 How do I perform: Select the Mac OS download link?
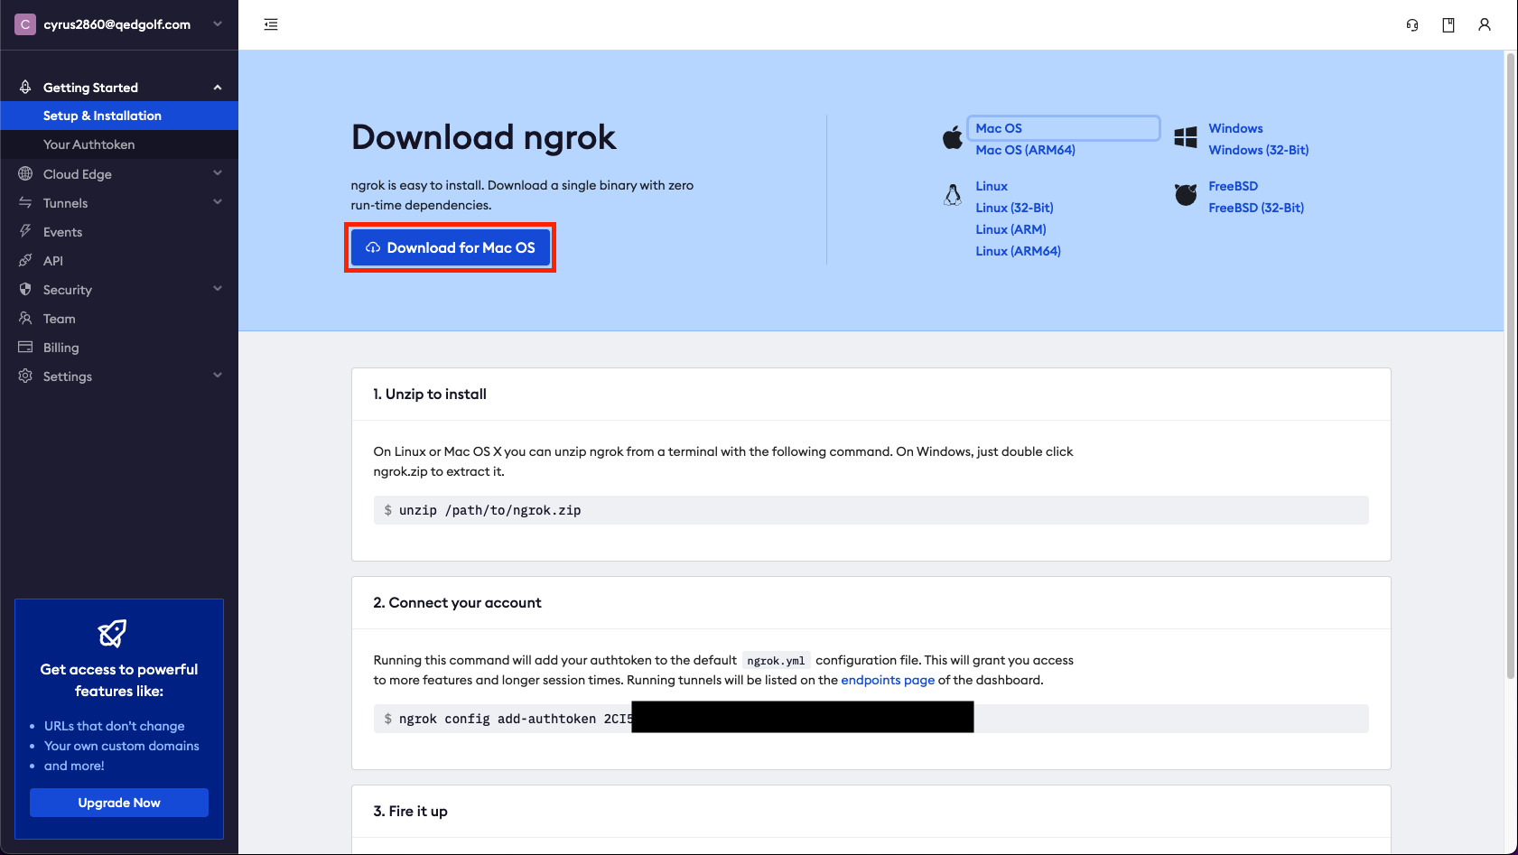pos(999,128)
